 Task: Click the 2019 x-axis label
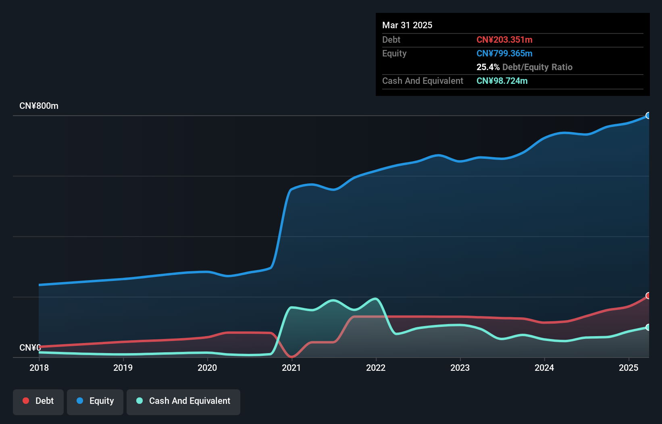click(123, 368)
